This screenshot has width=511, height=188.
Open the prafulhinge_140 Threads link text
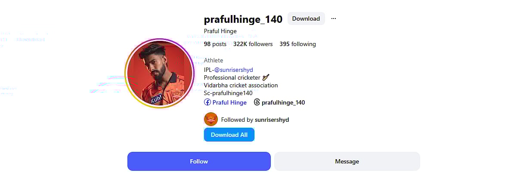283,102
